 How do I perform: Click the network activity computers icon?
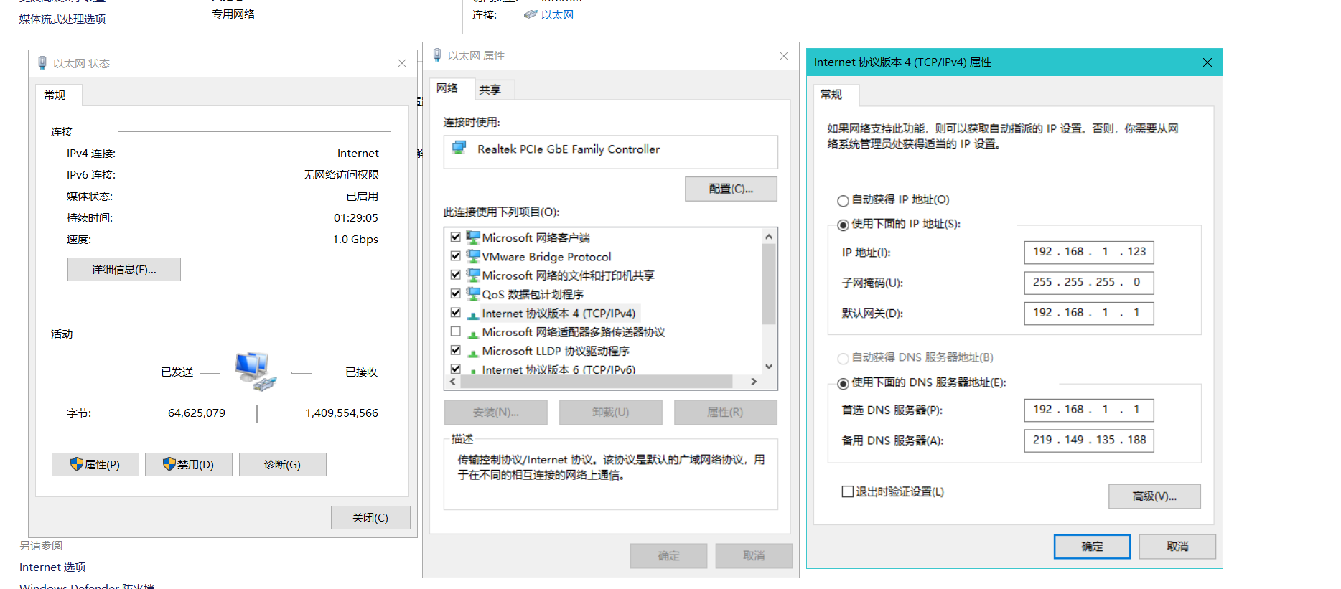(x=255, y=371)
